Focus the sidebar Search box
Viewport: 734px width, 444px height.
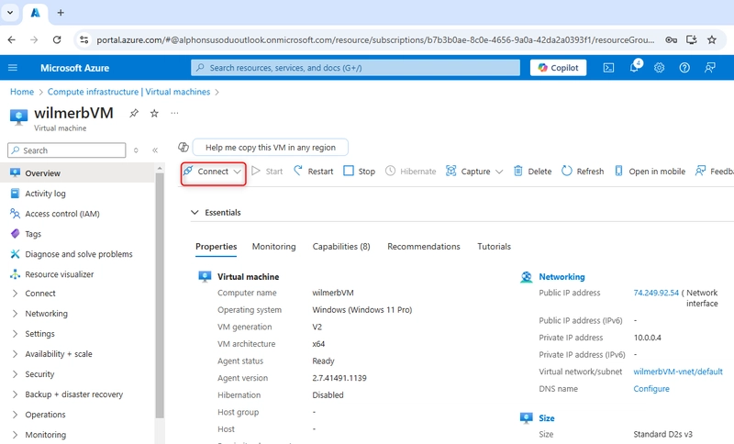point(66,150)
